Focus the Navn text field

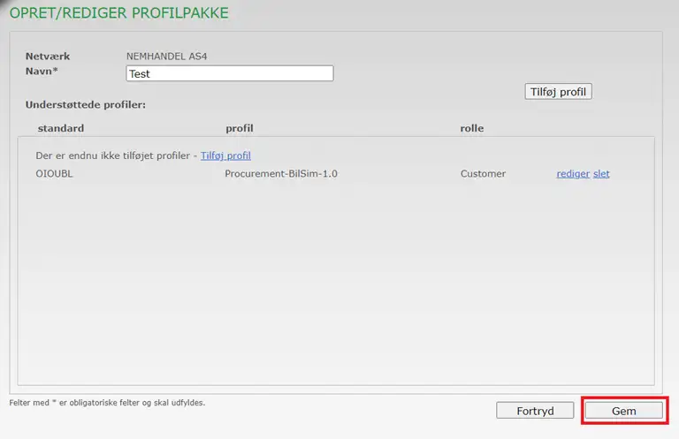pyautogui.click(x=230, y=73)
